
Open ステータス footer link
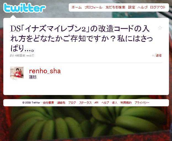(85, 103)
